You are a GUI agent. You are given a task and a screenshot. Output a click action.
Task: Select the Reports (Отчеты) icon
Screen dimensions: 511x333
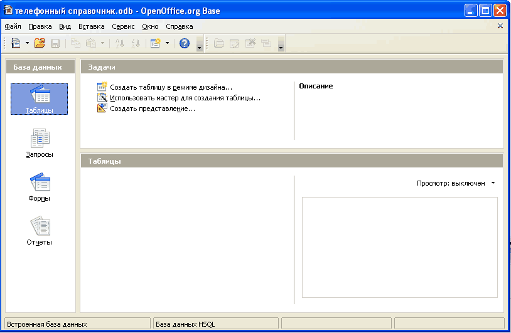pyautogui.click(x=39, y=231)
